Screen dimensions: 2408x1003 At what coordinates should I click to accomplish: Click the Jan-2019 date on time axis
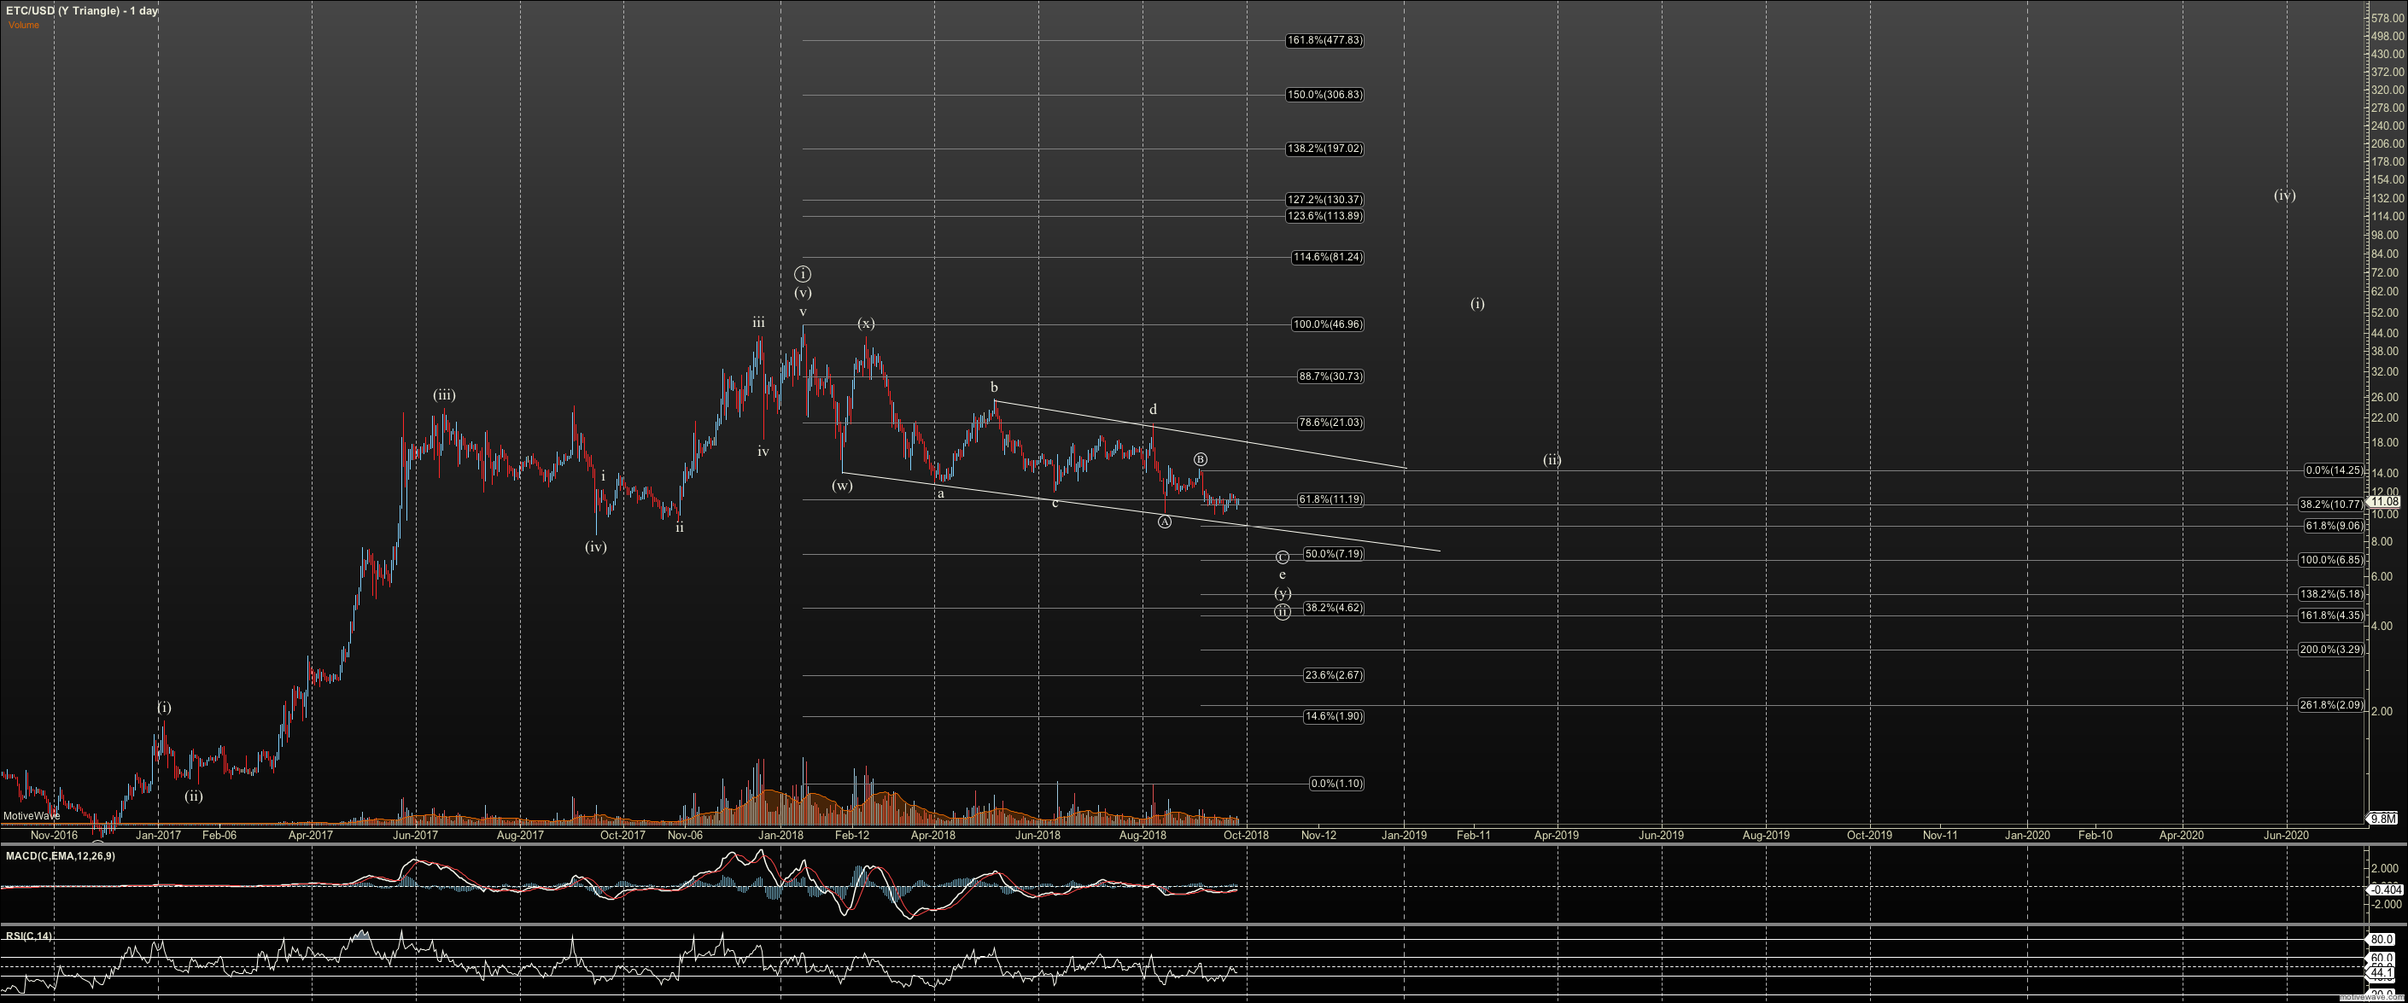[x=1404, y=836]
